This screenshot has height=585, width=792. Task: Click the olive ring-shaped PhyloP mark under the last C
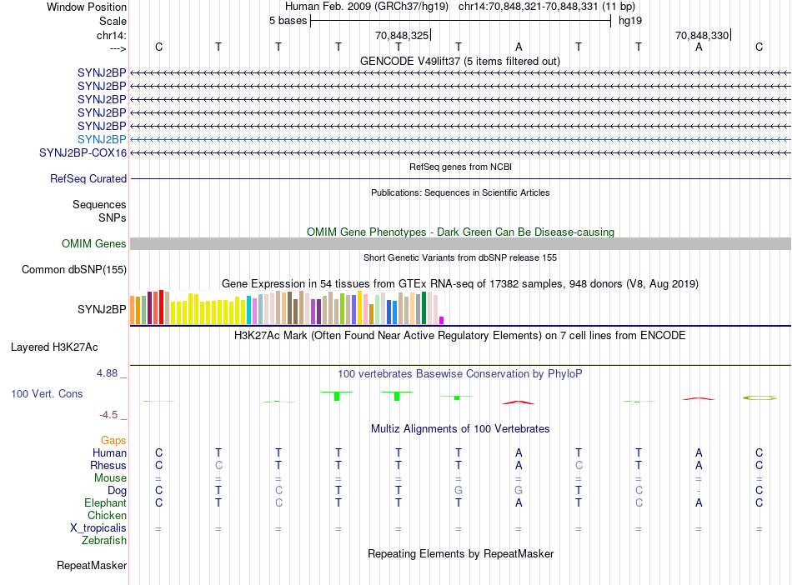tap(759, 397)
